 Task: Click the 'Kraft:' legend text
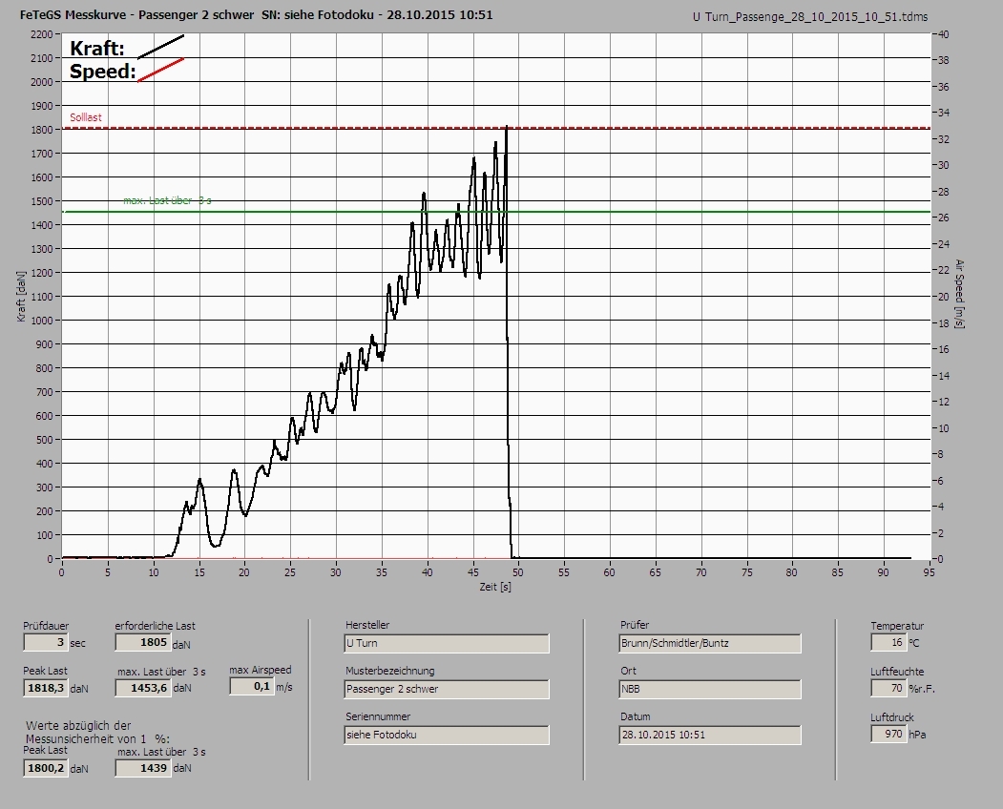coord(96,48)
